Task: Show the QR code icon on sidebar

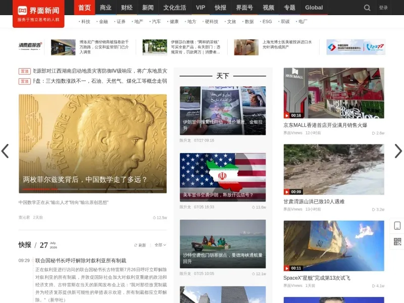Action: [x=397, y=242]
